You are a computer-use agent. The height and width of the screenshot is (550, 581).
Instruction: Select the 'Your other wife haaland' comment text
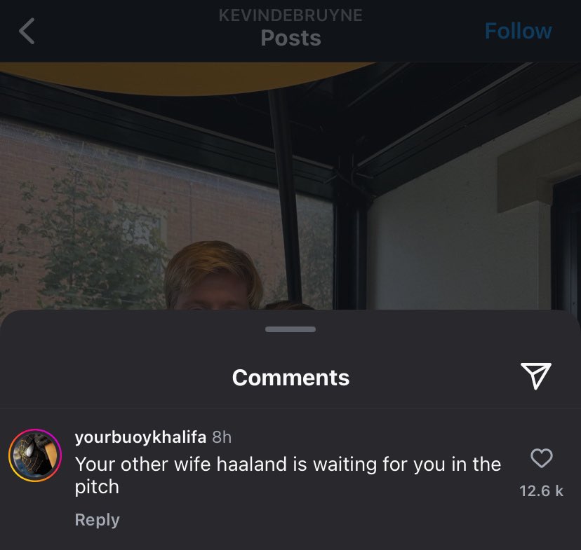[288, 475]
